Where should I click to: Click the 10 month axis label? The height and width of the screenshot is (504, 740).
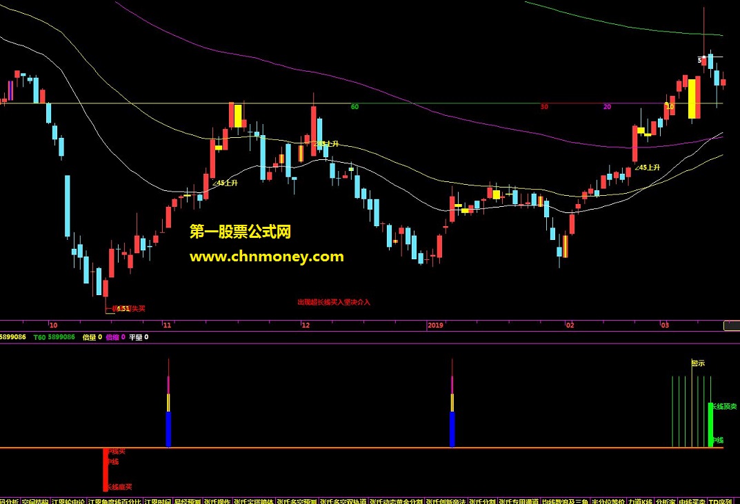click(x=53, y=325)
